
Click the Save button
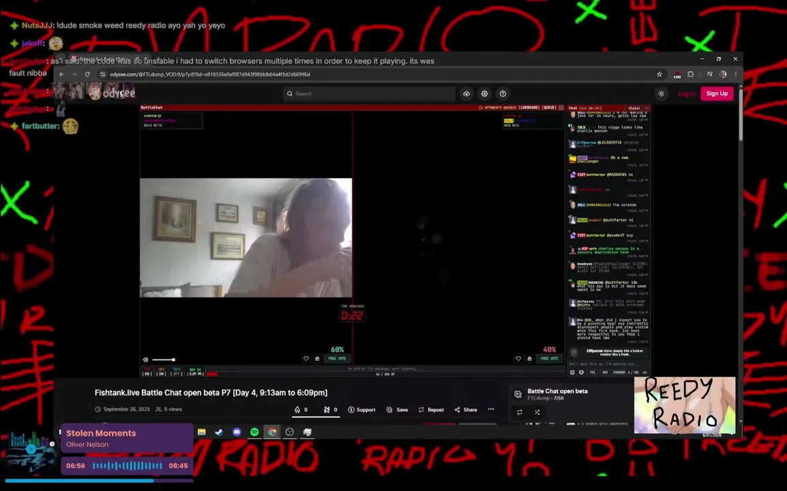(397, 410)
